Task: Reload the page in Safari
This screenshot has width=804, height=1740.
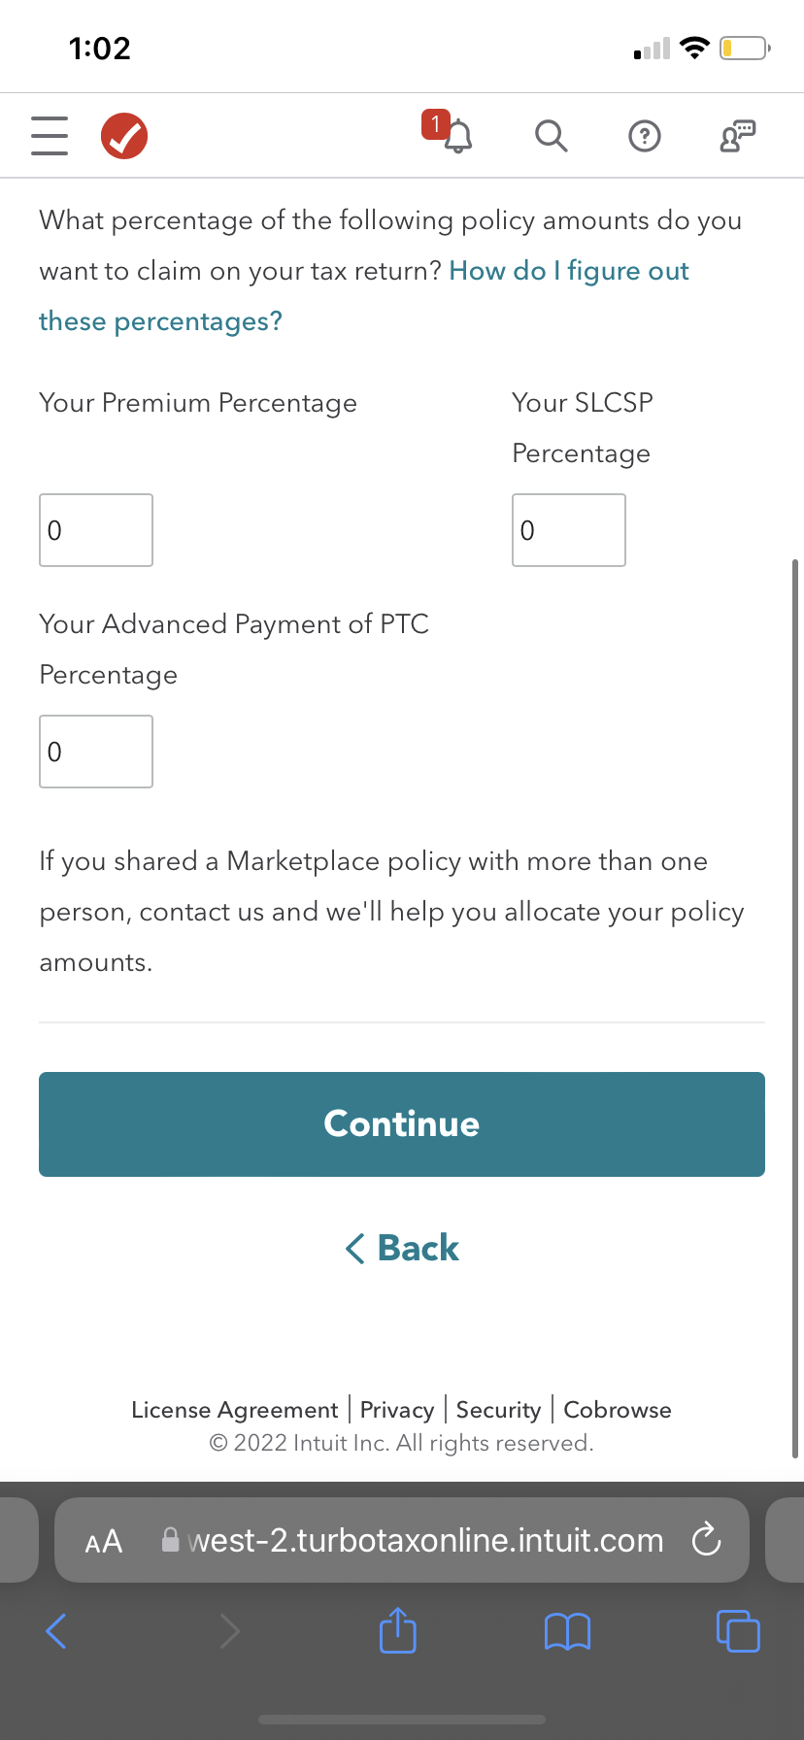Action: tap(706, 1539)
